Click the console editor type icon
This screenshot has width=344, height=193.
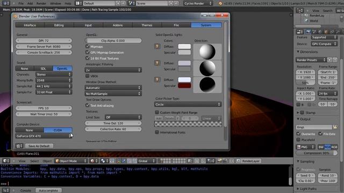click(x=5, y=191)
